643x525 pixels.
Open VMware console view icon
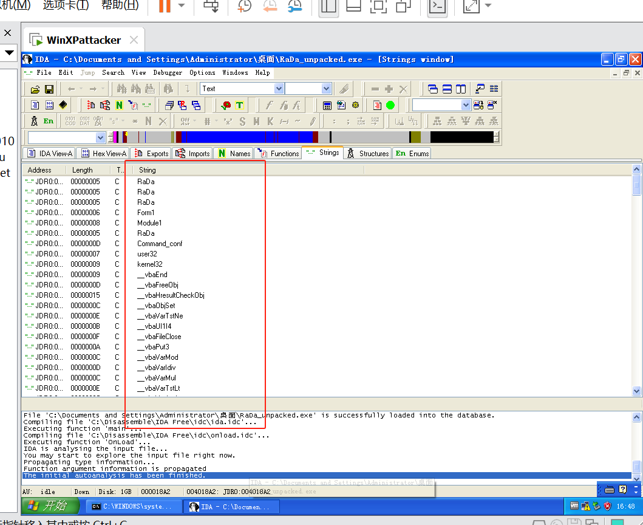[437, 5]
